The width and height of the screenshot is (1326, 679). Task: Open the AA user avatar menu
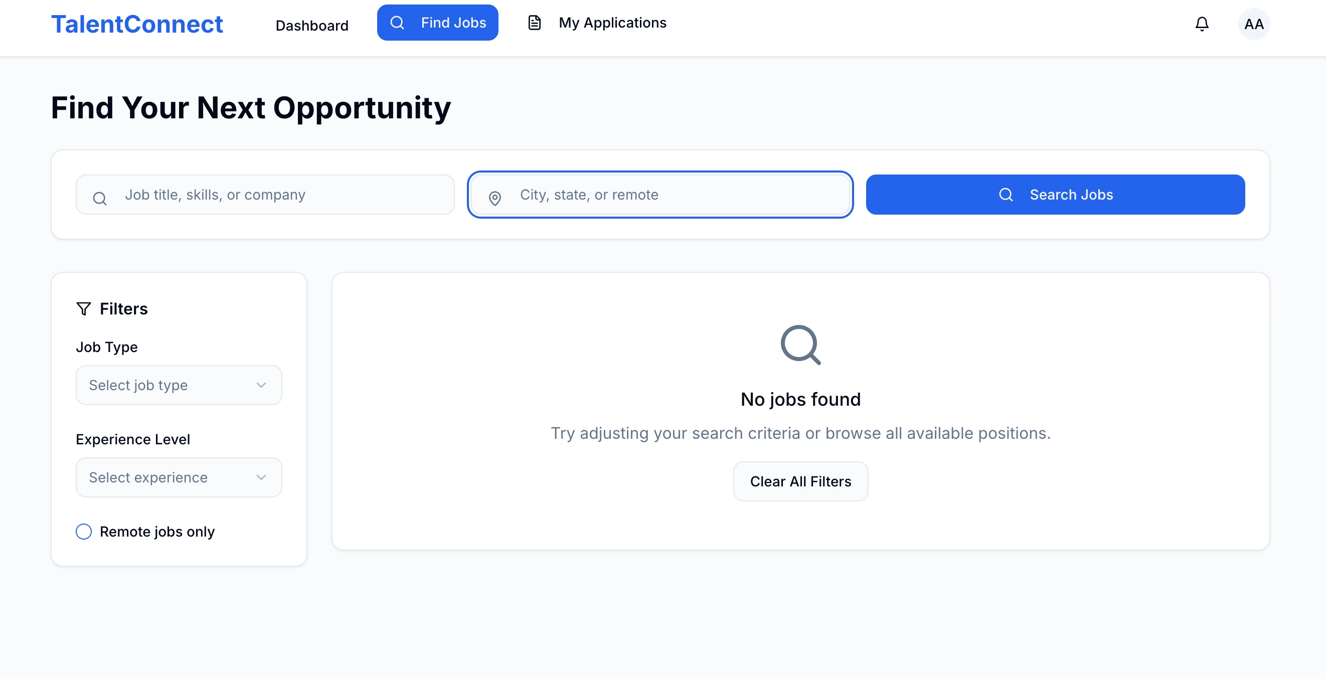click(x=1253, y=24)
